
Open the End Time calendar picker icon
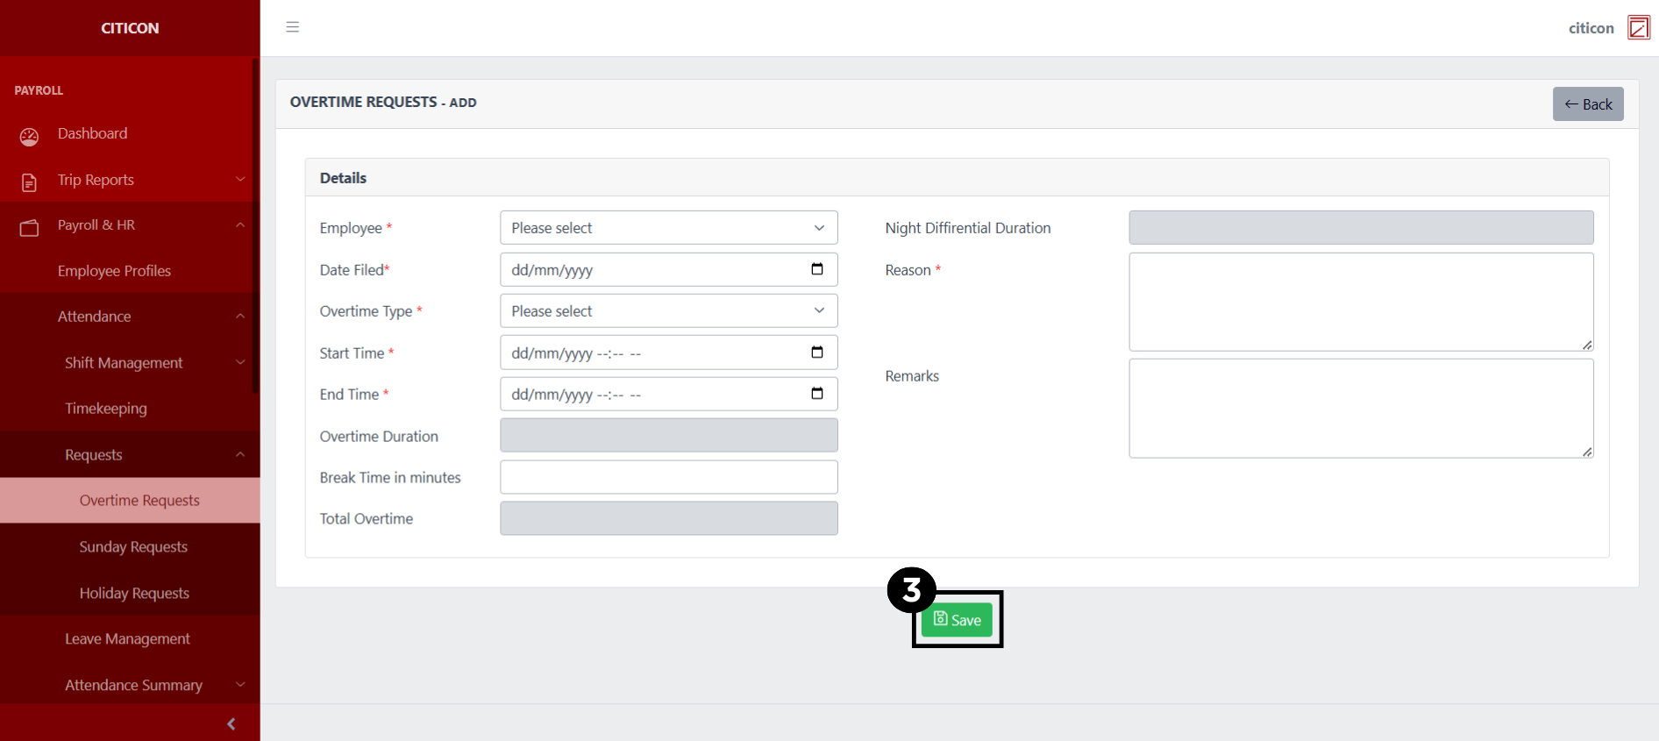816,394
